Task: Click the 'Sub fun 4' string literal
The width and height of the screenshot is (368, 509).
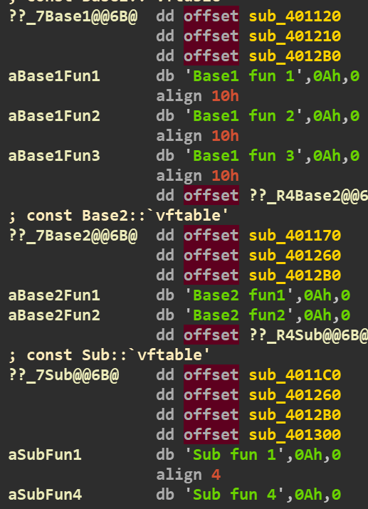Action: click(235, 495)
